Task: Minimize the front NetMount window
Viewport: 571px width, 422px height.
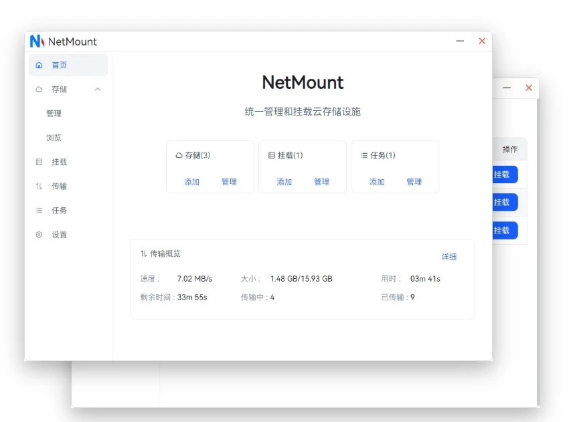Action: (x=460, y=41)
